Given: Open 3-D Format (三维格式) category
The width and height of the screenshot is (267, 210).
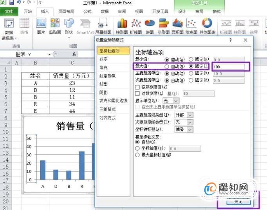Looking at the screenshot, I should point(114,109).
